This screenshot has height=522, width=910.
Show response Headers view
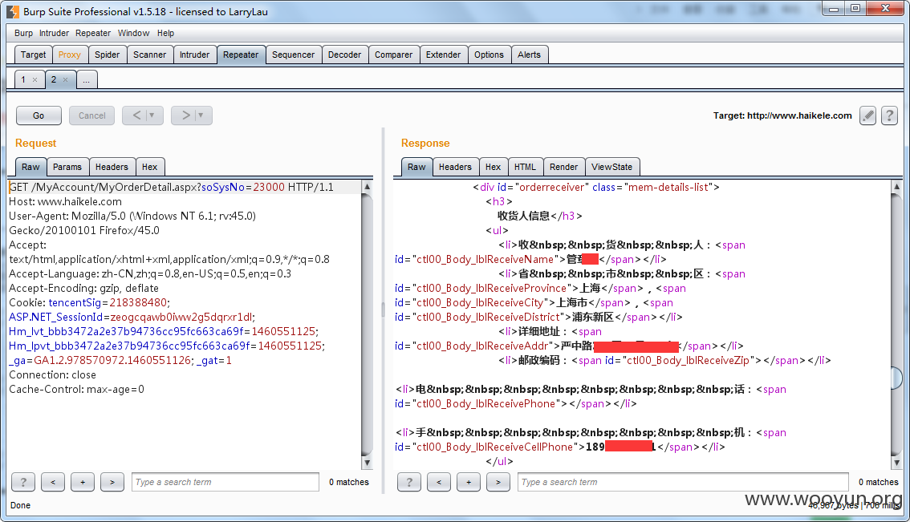point(455,167)
